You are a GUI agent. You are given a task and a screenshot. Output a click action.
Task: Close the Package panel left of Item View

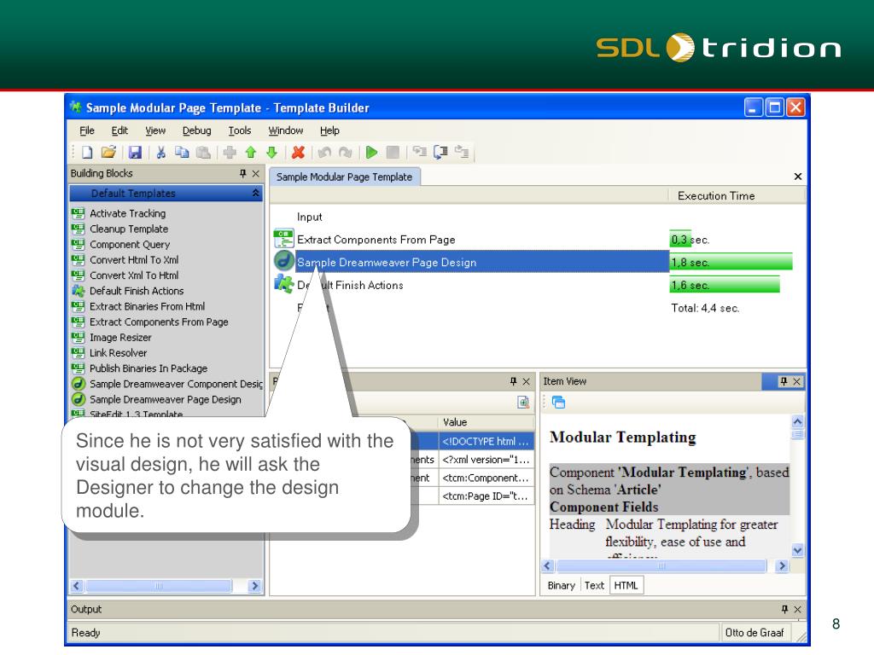point(526,381)
